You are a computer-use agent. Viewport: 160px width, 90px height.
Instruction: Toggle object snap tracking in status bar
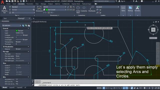click(x=124, y=88)
